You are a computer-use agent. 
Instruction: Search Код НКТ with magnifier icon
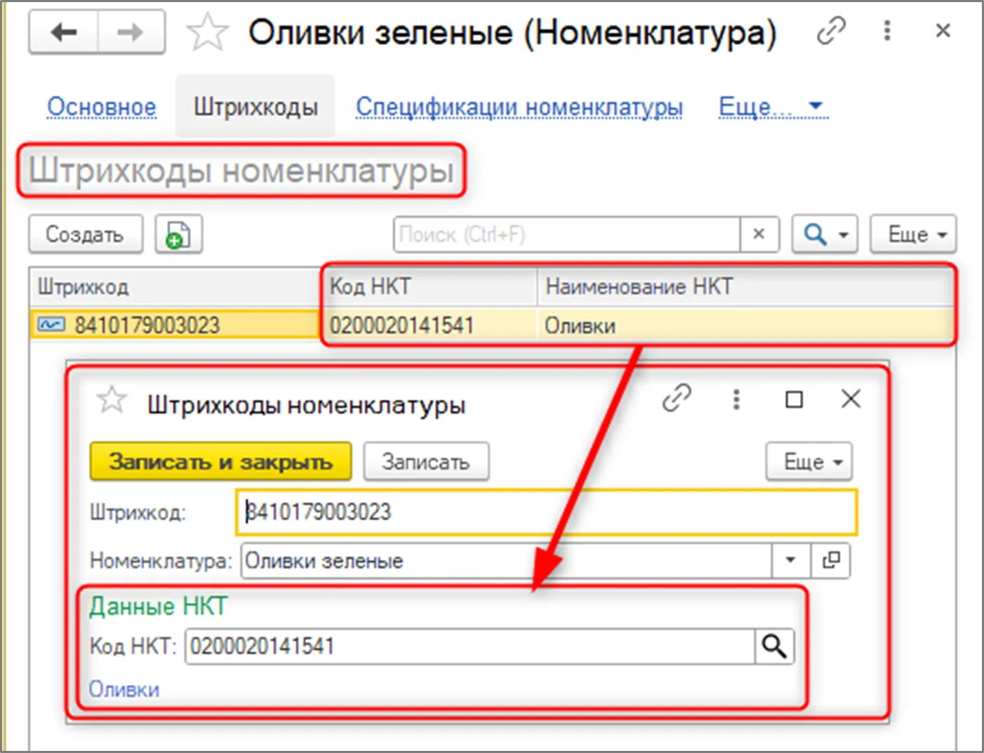coord(774,646)
